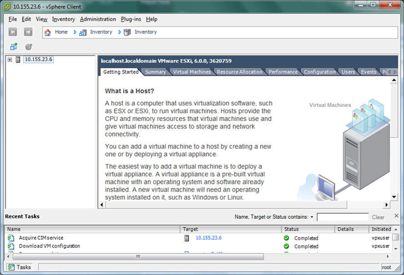Switch to the Configuration tab
Image resolution: width=404 pixels, height=275 pixels.
pyautogui.click(x=319, y=72)
